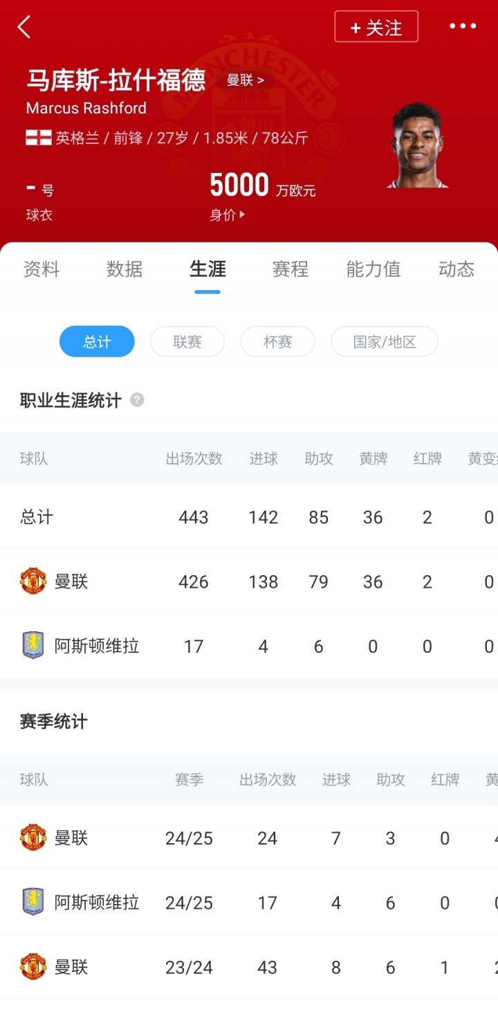Open the 曼联 24/25 season row
Viewport: 498px width, 1012px height.
[x=249, y=838]
